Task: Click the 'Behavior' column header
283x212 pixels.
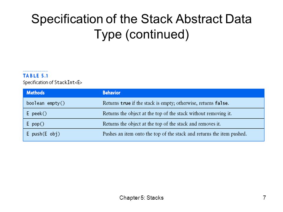Action: pyautogui.click(x=111, y=93)
